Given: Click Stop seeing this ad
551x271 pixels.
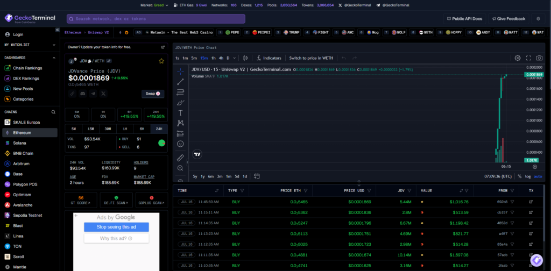Looking at the screenshot, I should point(116,227).
